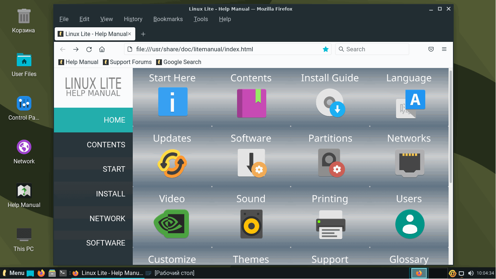Click the Google Search bookmark
Image resolution: width=496 pixels, height=279 pixels.
[179, 62]
